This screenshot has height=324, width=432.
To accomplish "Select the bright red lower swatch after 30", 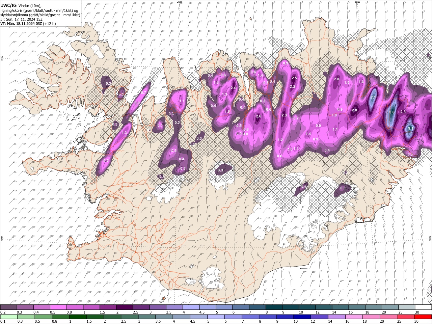I will coord(423,317).
